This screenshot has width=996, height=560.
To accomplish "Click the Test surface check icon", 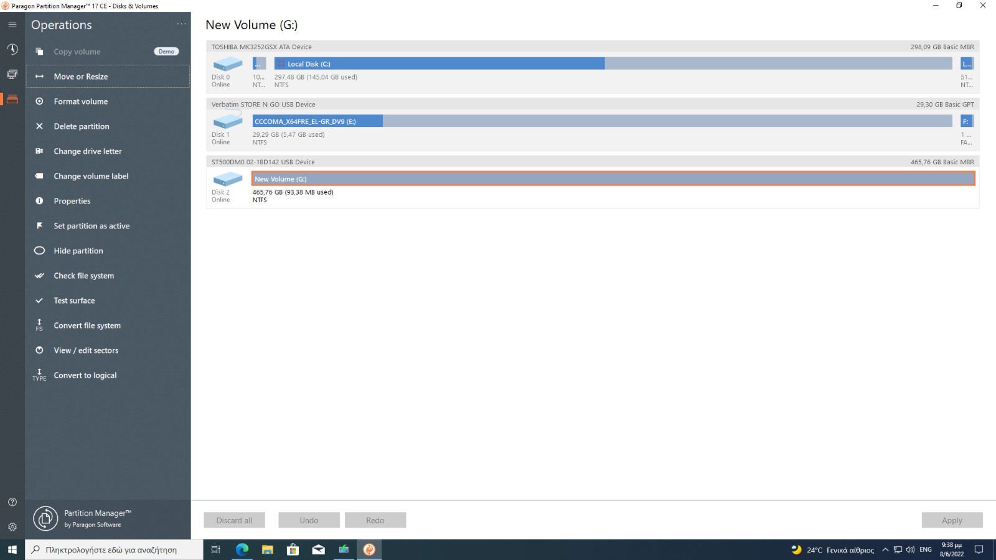I will pyautogui.click(x=39, y=301).
